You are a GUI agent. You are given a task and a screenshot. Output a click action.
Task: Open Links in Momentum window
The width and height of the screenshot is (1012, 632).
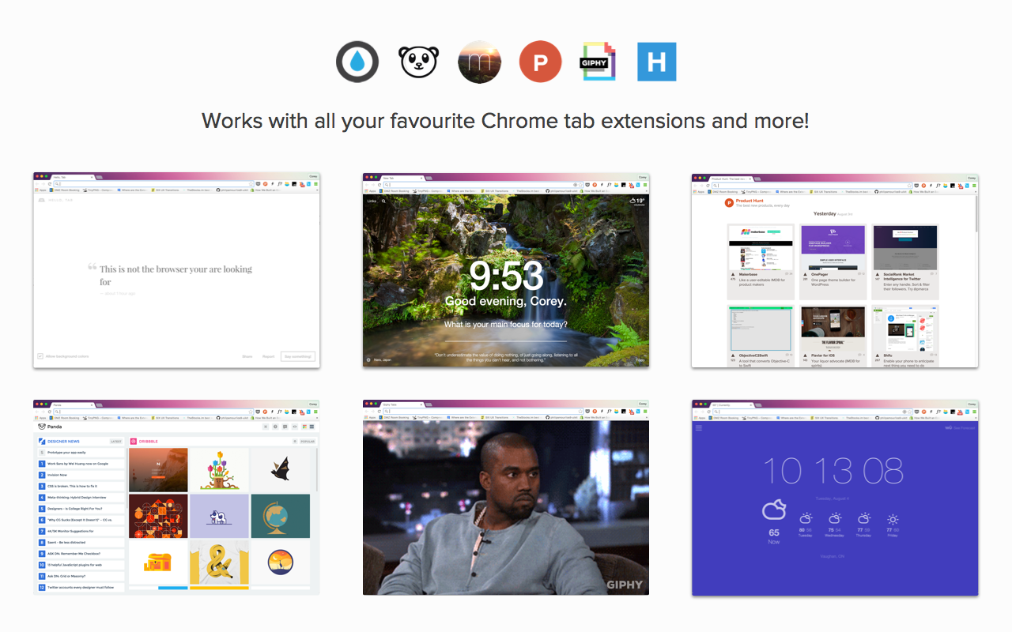click(372, 201)
